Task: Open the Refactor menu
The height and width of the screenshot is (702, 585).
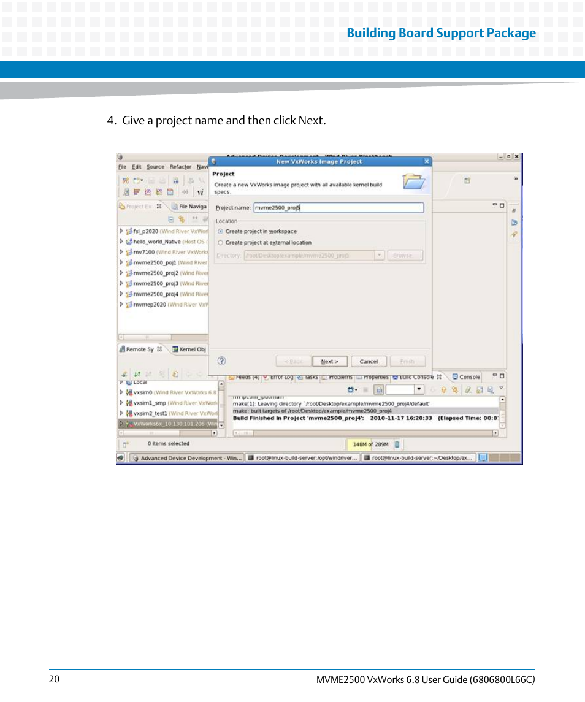Action: [x=180, y=167]
